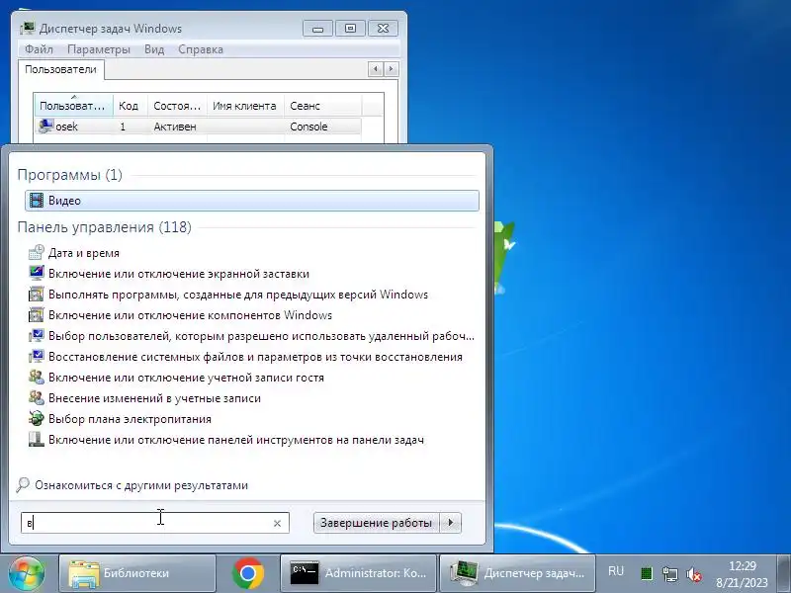Sort by Код column header
791x593 pixels.
click(131, 106)
